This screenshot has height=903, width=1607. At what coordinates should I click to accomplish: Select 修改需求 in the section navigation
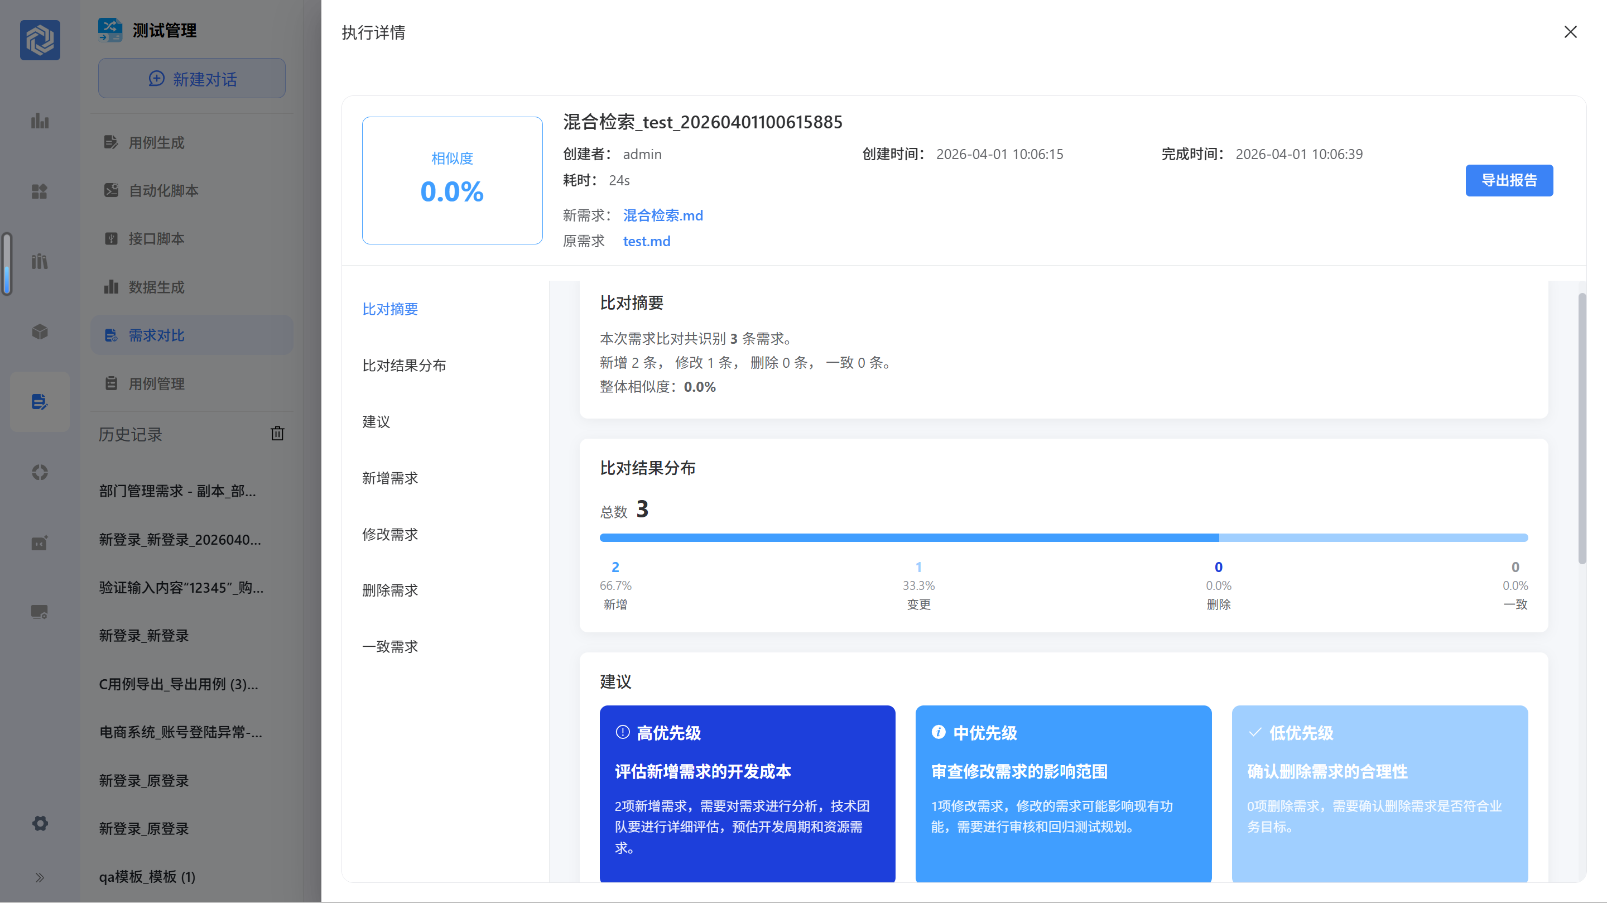click(390, 534)
